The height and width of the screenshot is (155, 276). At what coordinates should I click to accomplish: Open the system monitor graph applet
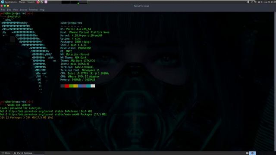pyautogui.click(x=75, y=2)
